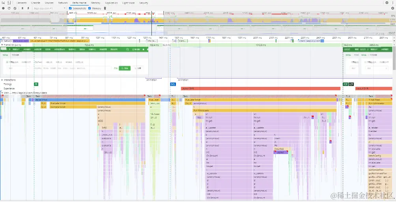Screen dimensions: 396x202
Task: Select the 723.4 ms frame bar
Action: coord(90,45)
